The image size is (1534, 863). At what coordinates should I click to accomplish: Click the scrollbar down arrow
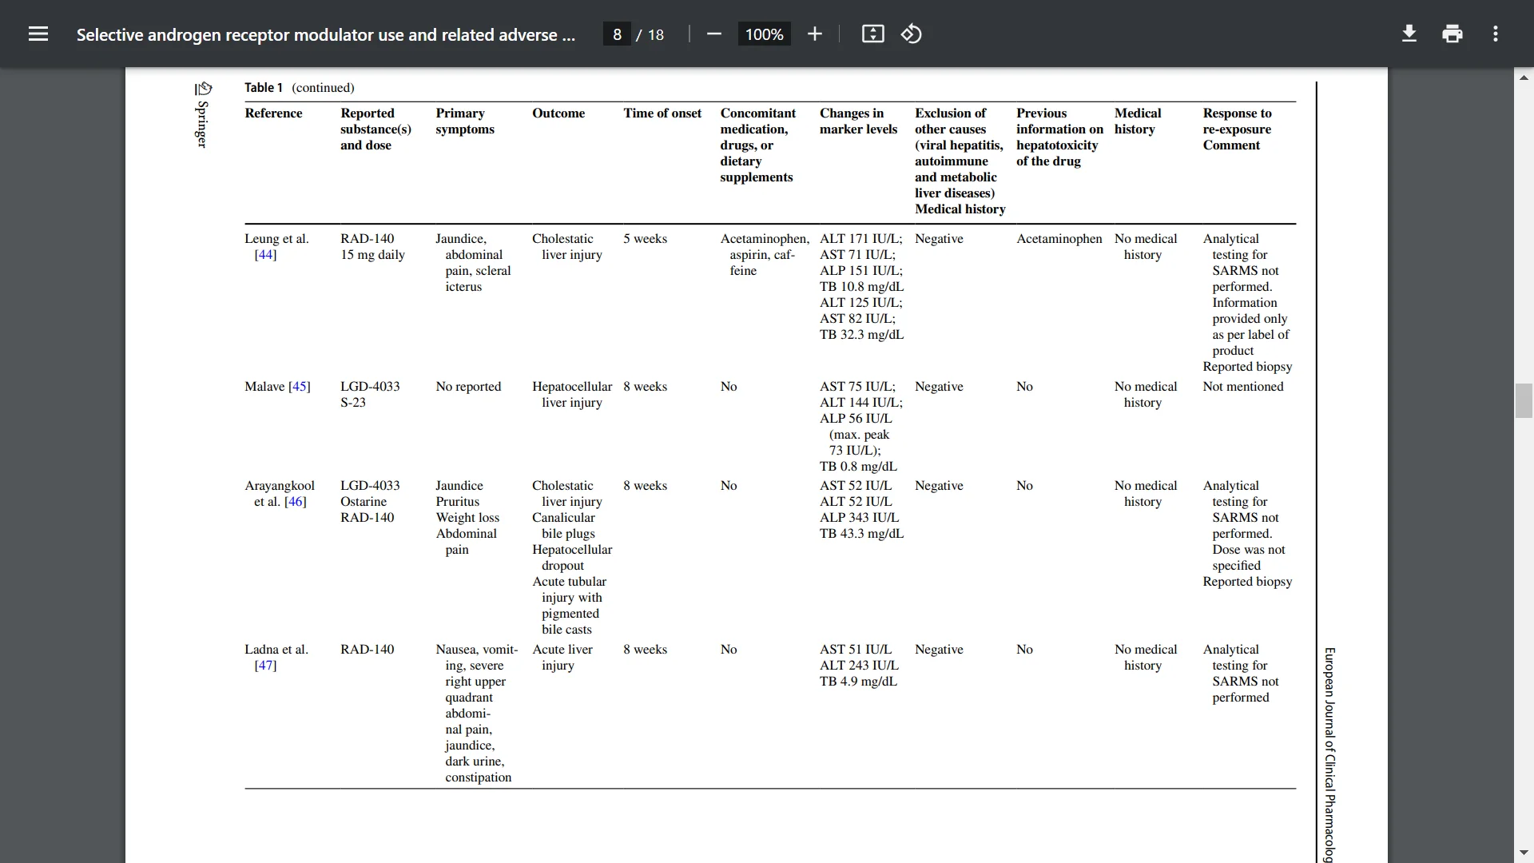pyautogui.click(x=1524, y=853)
